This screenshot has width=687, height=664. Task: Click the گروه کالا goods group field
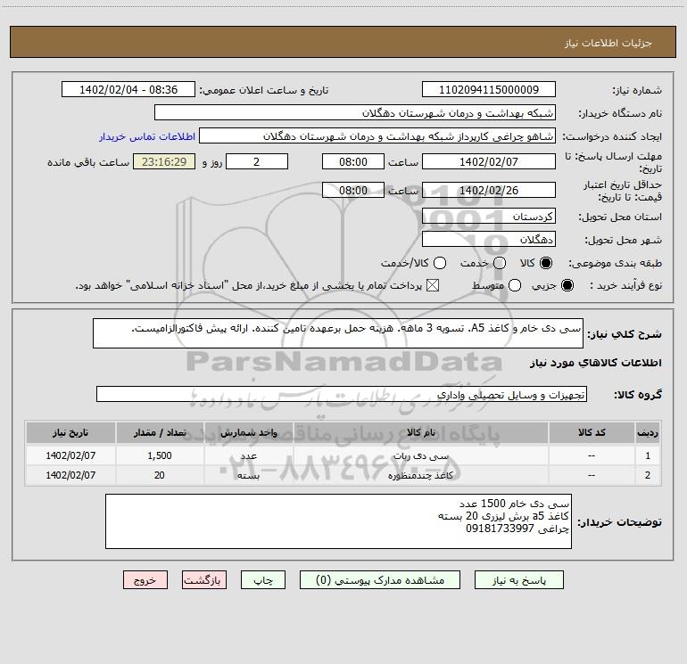pos(342,394)
